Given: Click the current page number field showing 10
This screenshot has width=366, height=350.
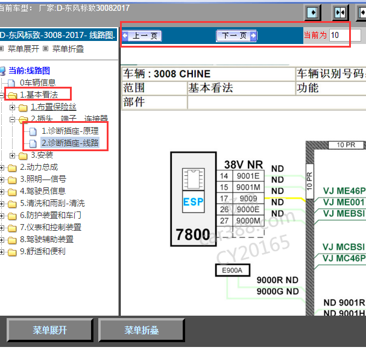Looking at the screenshot, I should click(x=345, y=36).
